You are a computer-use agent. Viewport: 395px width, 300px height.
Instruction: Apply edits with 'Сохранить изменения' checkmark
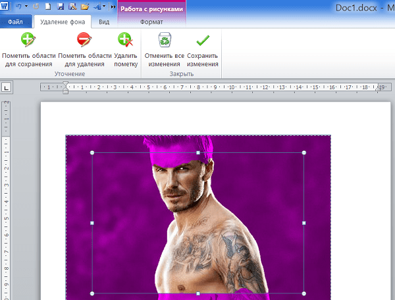coord(203,41)
